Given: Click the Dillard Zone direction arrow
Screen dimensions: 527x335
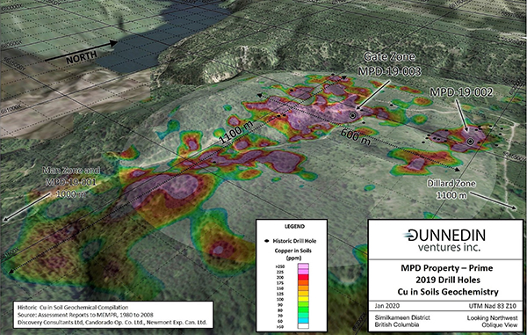Looking at the screenshot, I should [493, 200].
